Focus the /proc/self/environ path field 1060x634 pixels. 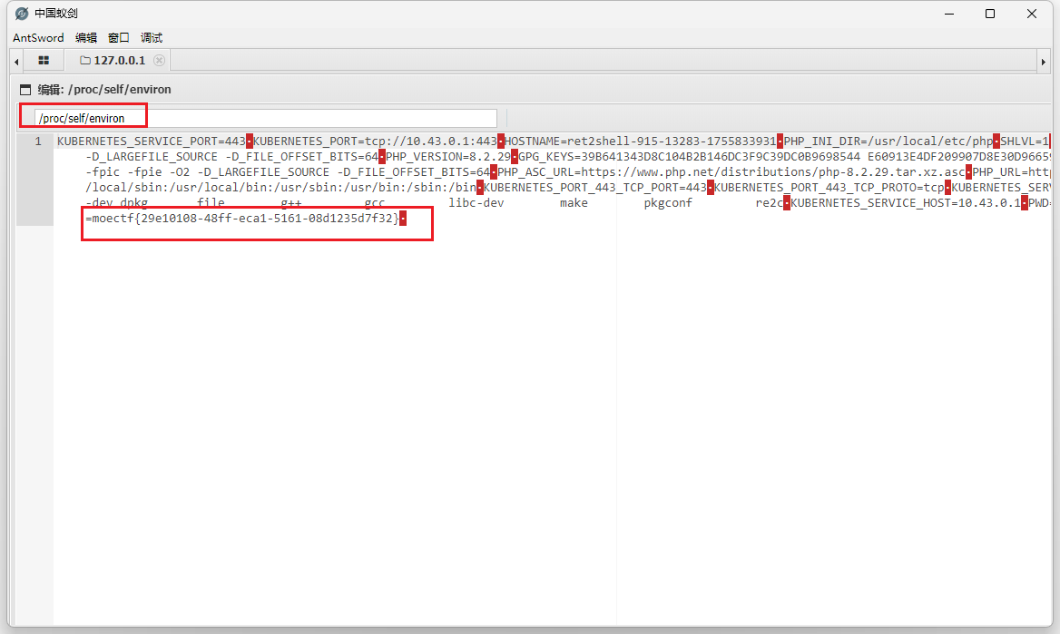pyautogui.click(x=263, y=118)
